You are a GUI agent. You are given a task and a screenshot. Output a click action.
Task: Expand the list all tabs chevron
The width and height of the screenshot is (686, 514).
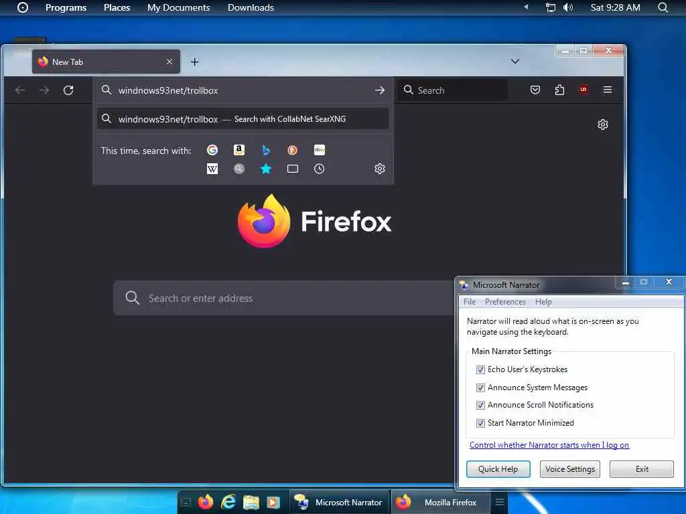(515, 62)
